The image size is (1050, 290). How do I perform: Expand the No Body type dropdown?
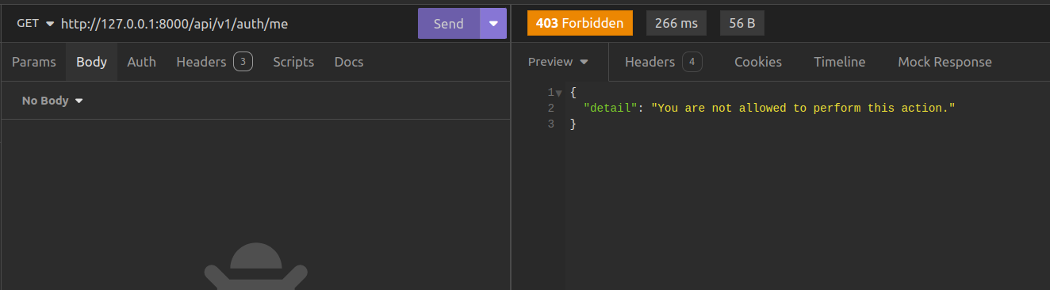click(x=52, y=101)
